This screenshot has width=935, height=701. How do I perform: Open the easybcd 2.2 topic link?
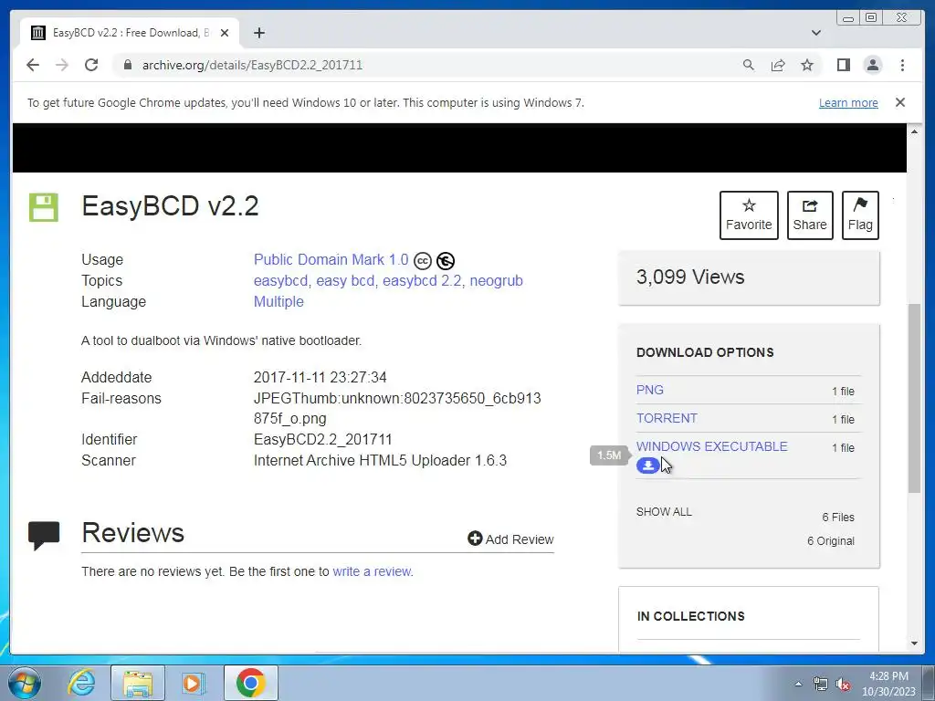(x=422, y=281)
